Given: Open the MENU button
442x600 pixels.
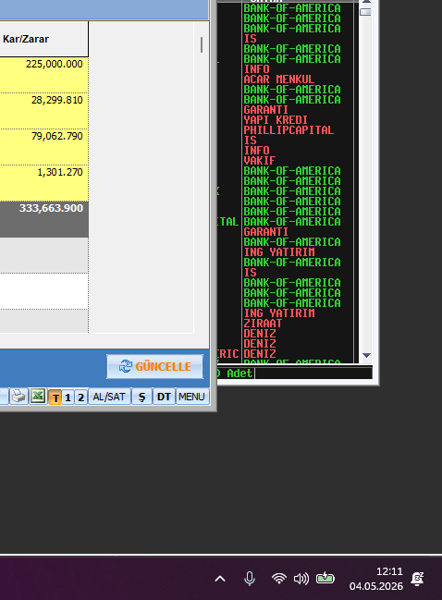Looking at the screenshot, I should pyautogui.click(x=191, y=397).
